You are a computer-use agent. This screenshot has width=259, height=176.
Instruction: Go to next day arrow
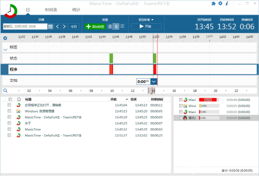[x=64, y=27]
